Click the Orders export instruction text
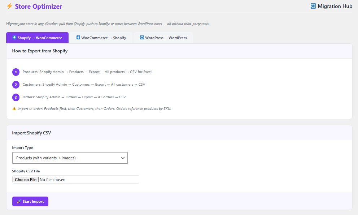The image size is (358, 215). point(74,97)
